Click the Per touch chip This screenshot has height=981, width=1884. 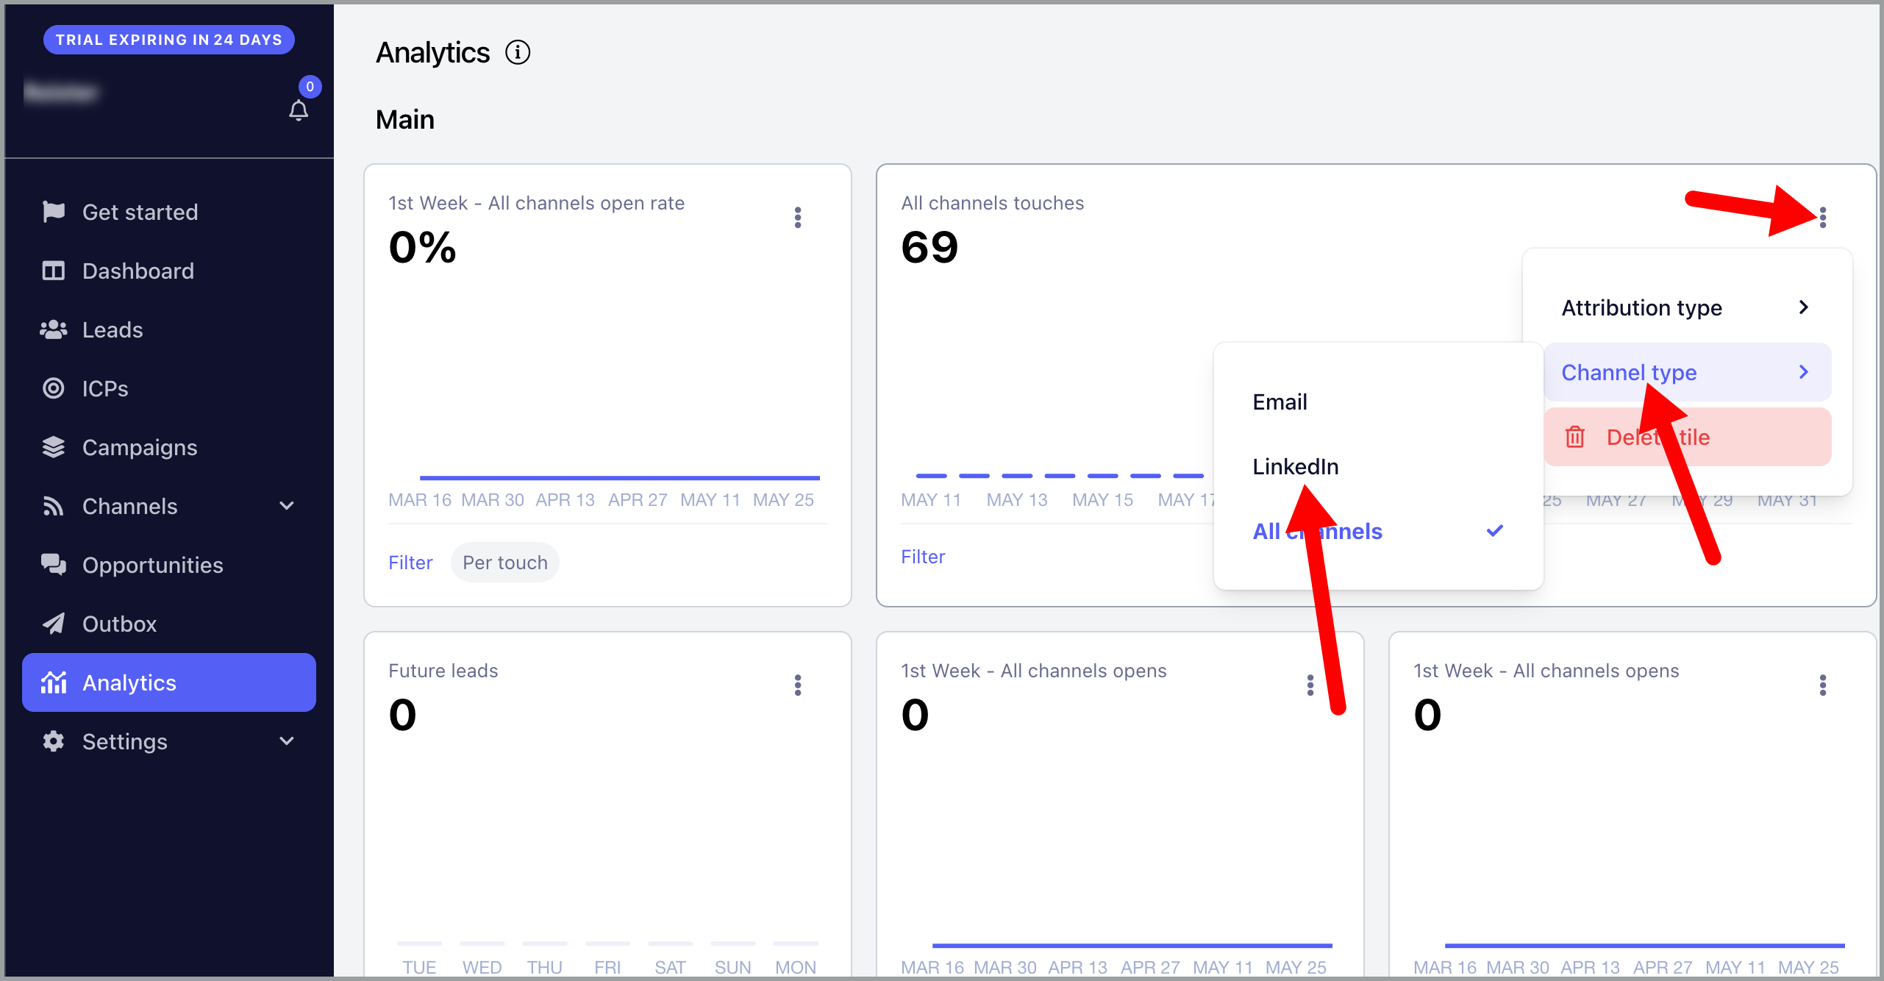point(505,563)
